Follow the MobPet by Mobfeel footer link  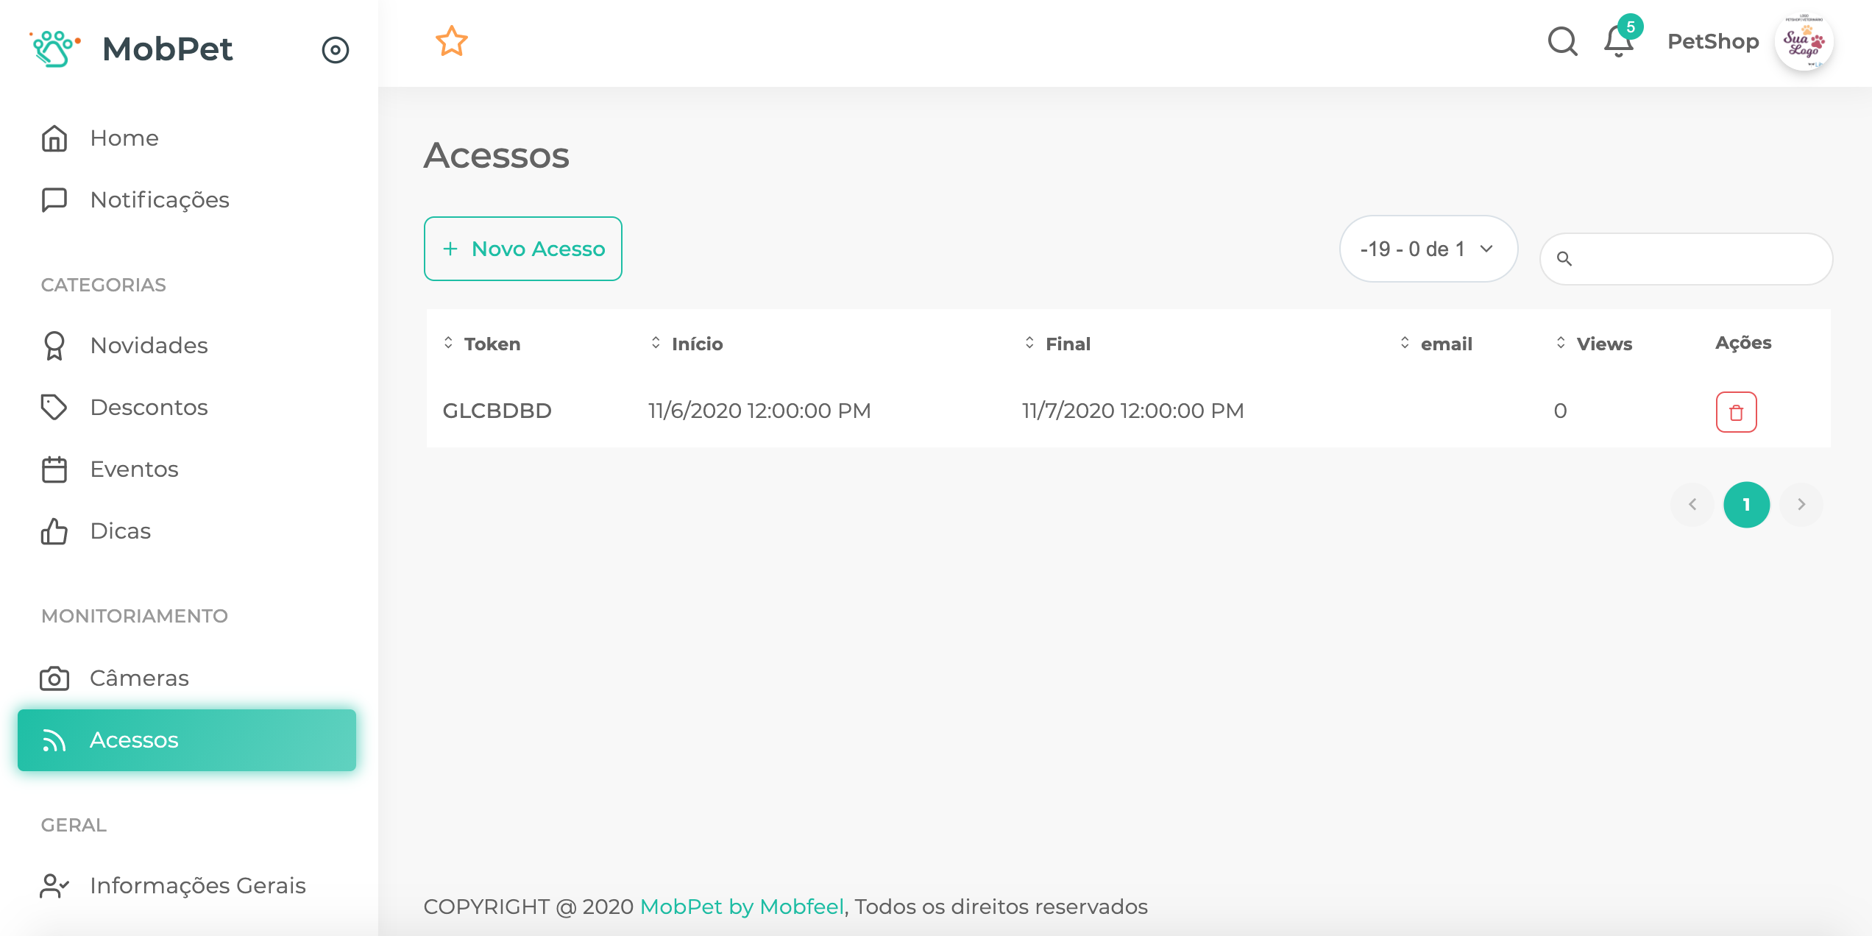742,907
